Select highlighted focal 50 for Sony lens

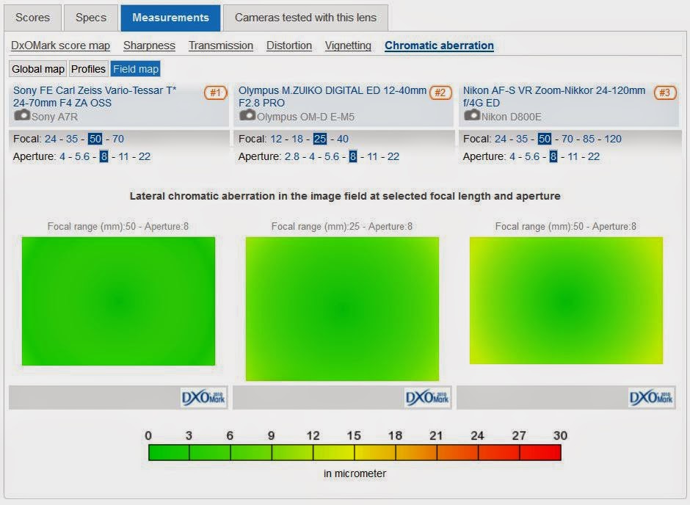(x=95, y=139)
